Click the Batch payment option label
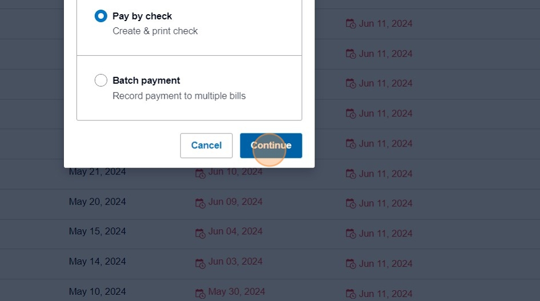This screenshot has width=540, height=301. [x=146, y=80]
